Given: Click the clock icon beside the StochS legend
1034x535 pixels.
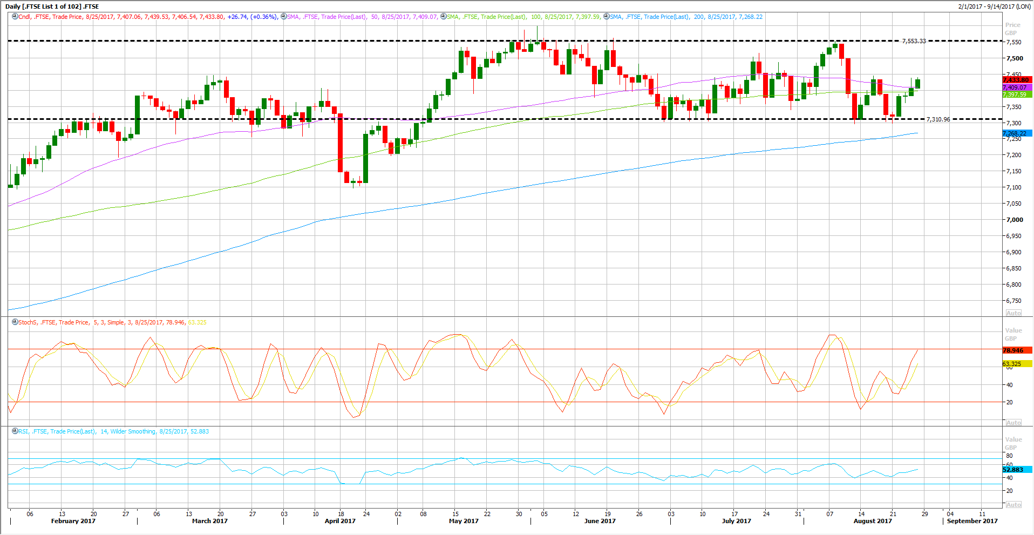Looking at the screenshot, I should [15, 322].
